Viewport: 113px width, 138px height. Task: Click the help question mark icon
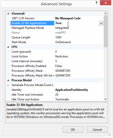(96, 3)
